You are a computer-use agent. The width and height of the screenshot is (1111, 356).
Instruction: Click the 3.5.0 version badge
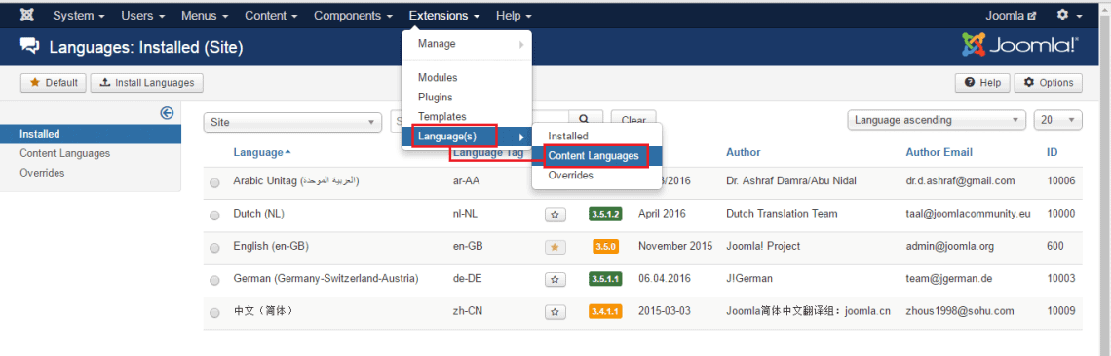click(x=606, y=246)
